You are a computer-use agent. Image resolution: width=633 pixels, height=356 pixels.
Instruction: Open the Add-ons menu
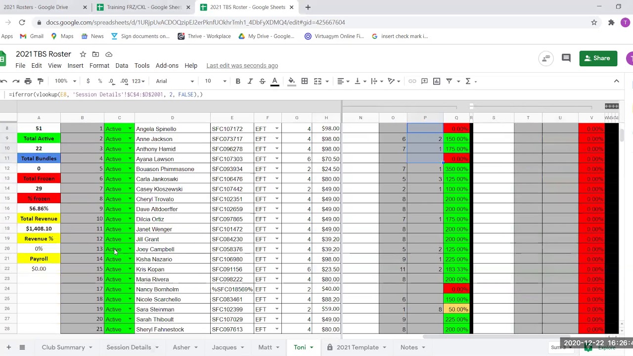pos(167,66)
